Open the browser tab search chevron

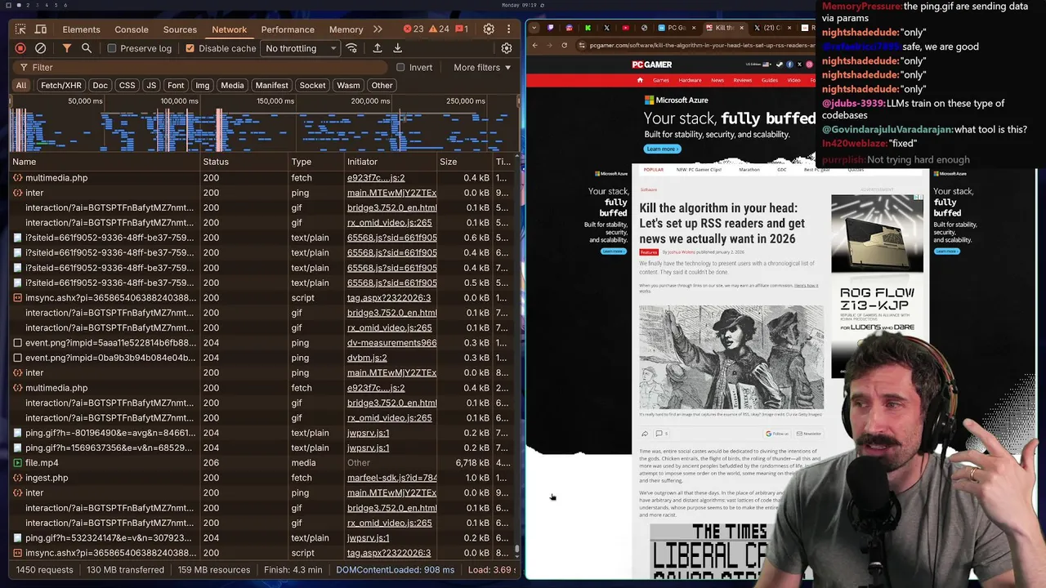coord(534,28)
